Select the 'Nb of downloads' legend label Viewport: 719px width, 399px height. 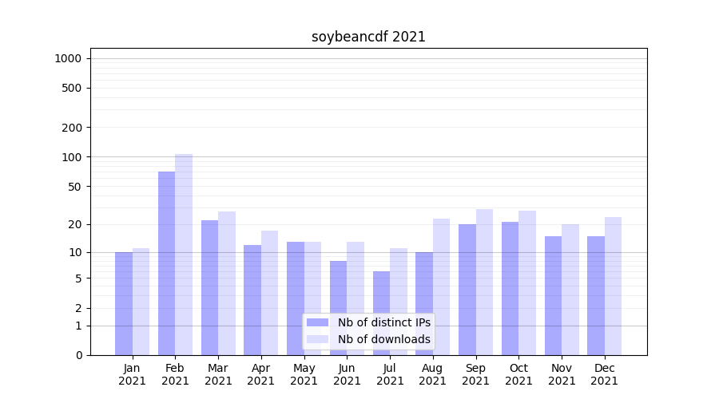coord(383,339)
